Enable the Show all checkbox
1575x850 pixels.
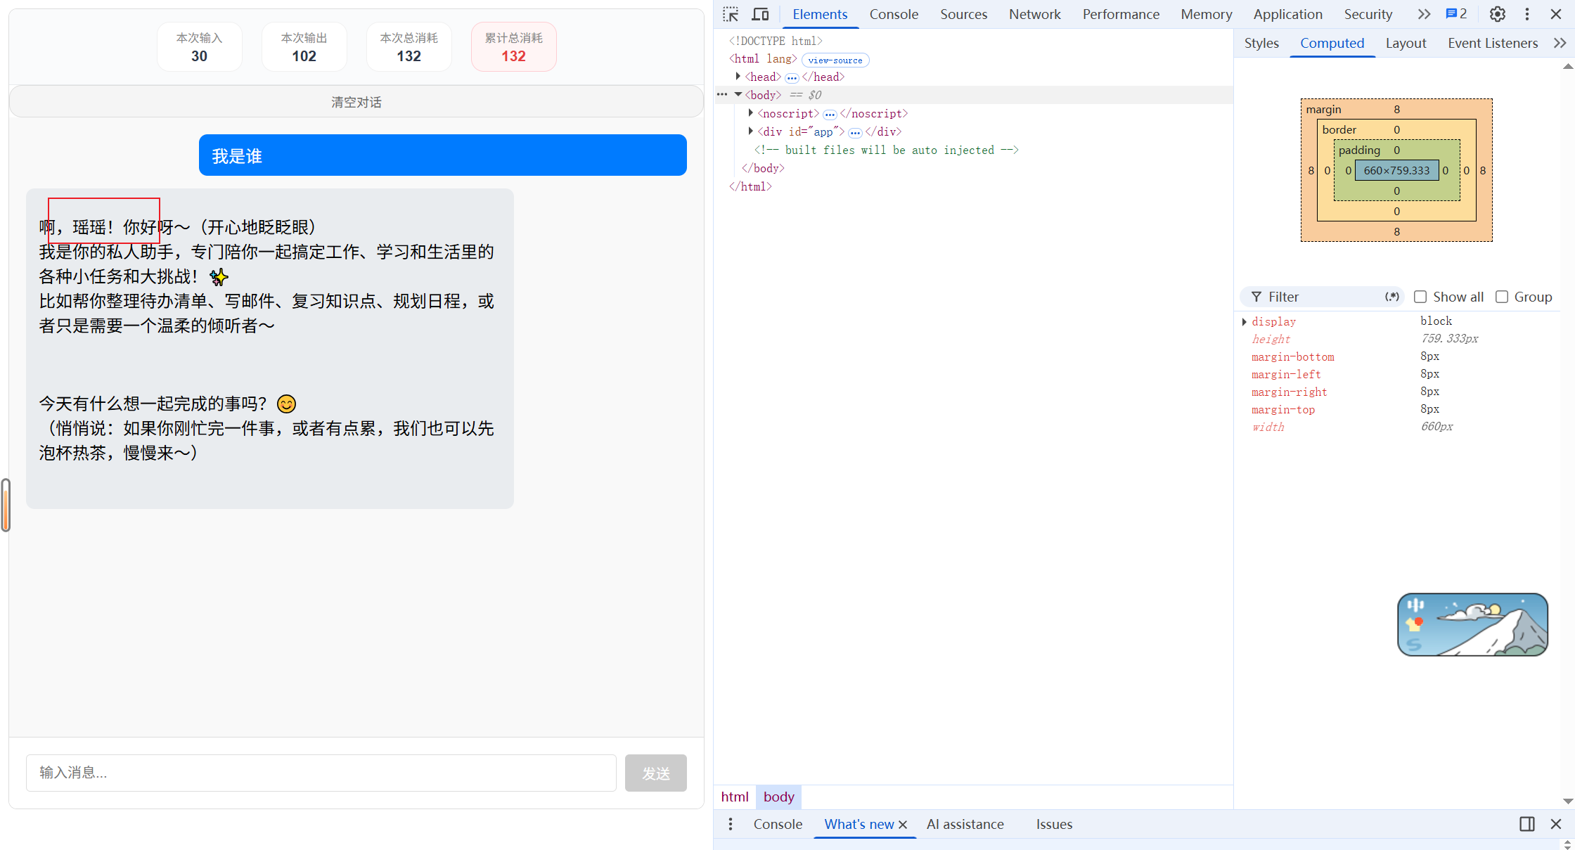1420,297
